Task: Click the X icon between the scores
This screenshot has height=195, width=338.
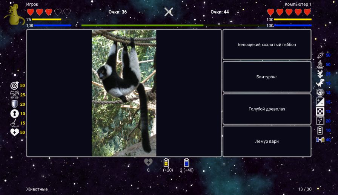Action: click(x=169, y=12)
